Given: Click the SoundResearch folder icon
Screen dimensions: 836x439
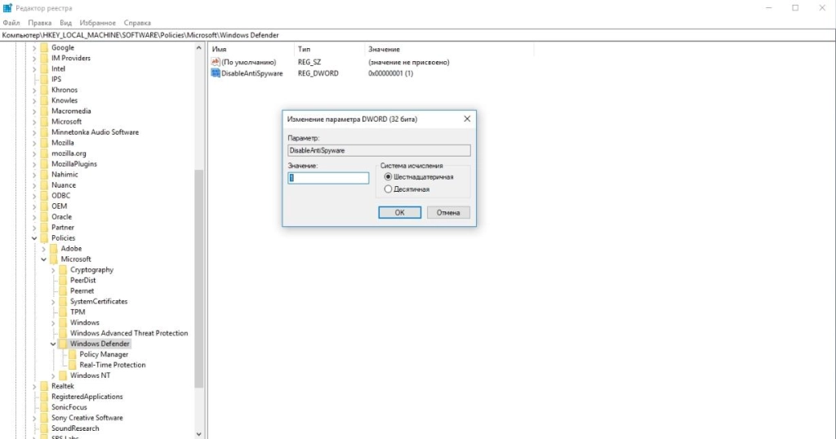Looking at the screenshot, I should click(44, 428).
